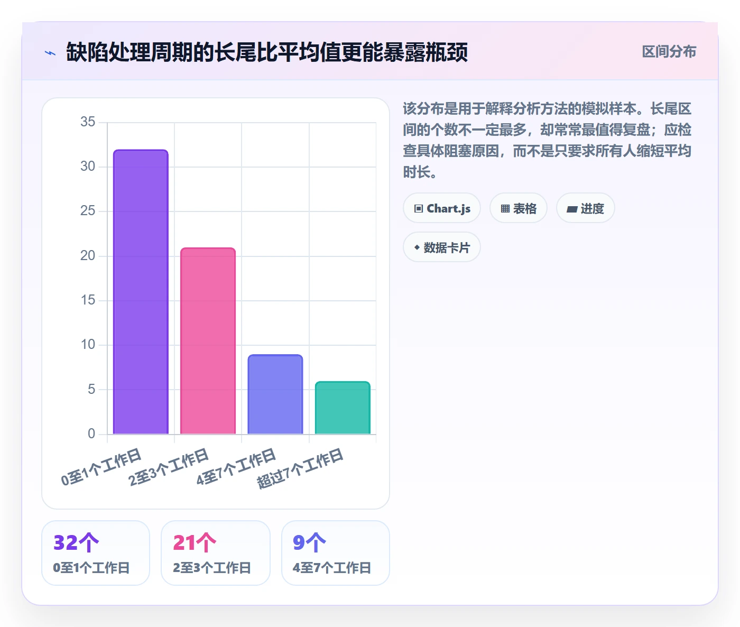The height and width of the screenshot is (627, 740).
Task: Click the 区间分布 label in header
Action: click(x=669, y=52)
